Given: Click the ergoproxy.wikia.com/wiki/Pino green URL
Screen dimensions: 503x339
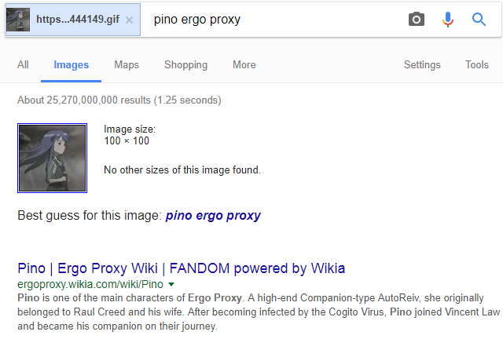Looking at the screenshot, I should [x=90, y=284].
